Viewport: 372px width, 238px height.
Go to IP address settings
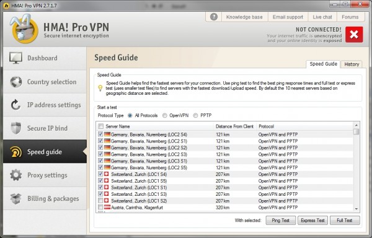(45, 105)
